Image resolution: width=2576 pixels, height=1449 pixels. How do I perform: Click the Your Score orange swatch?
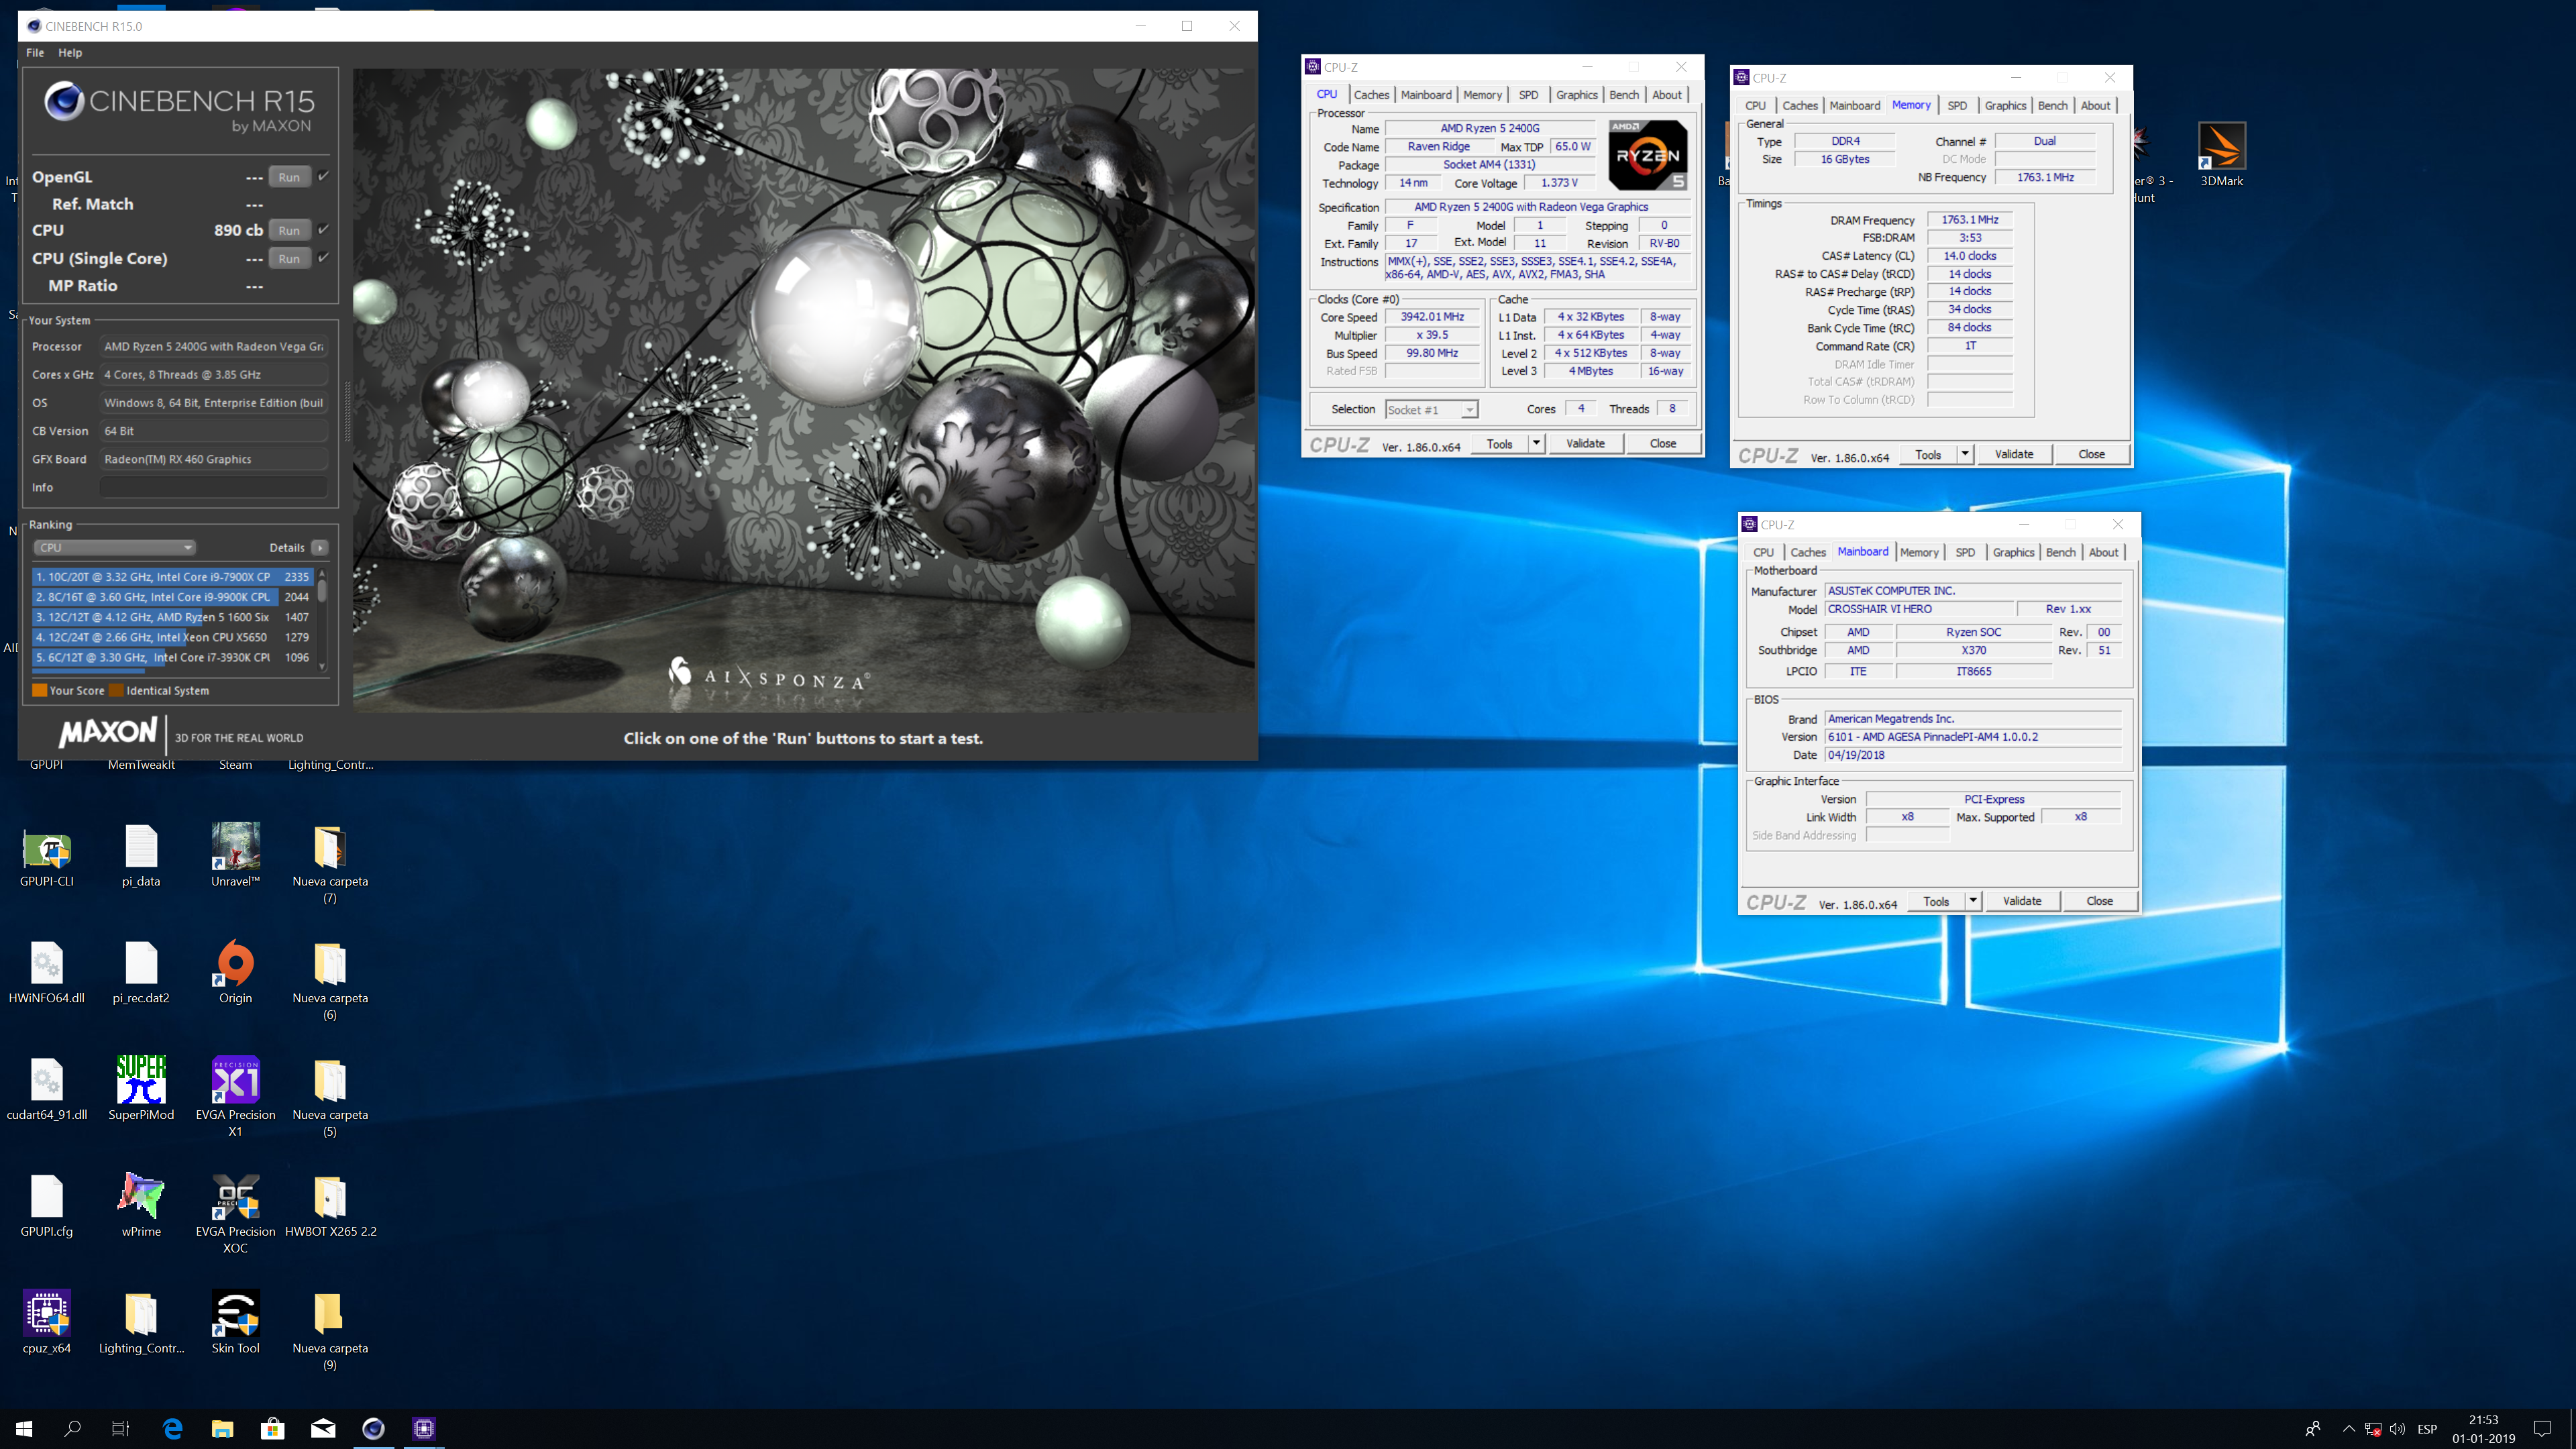[40, 690]
